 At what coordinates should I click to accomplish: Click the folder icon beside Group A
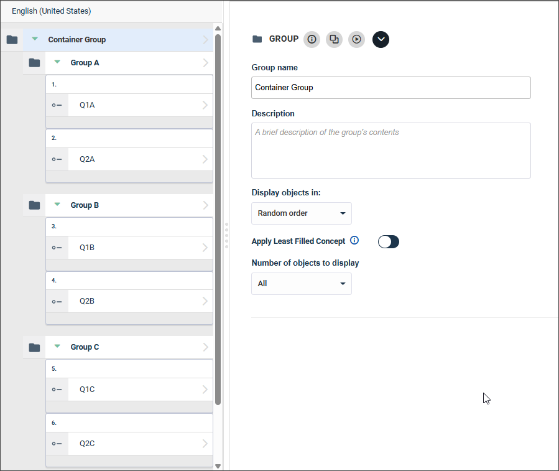(x=34, y=63)
